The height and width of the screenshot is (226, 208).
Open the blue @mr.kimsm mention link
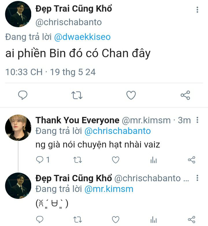(x=109, y=189)
